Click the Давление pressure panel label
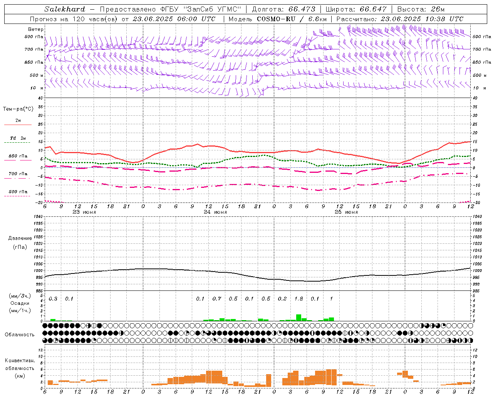Image resolution: width=493 pixels, height=395 pixels. point(20,238)
